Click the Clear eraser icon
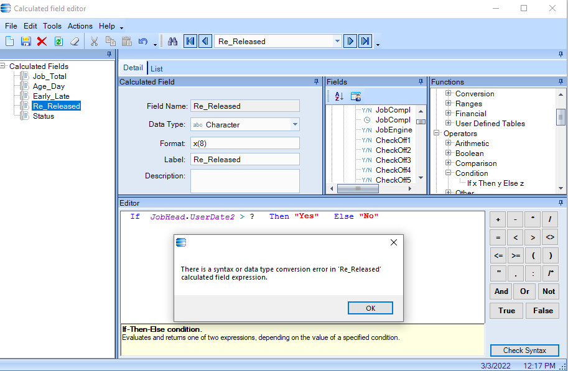Viewport: 568px width, 371px height. (x=75, y=41)
